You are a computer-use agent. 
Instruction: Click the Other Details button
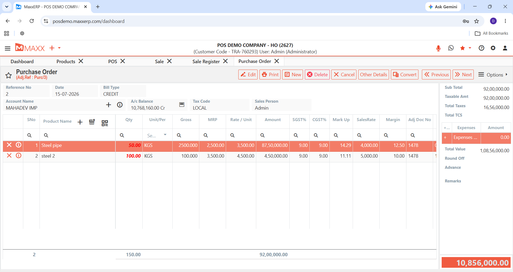(374, 75)
